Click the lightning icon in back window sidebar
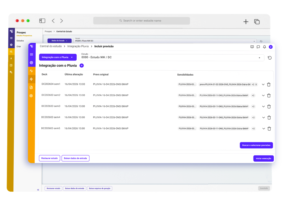This screenshot has height=206, width=296. pos(11,58)
